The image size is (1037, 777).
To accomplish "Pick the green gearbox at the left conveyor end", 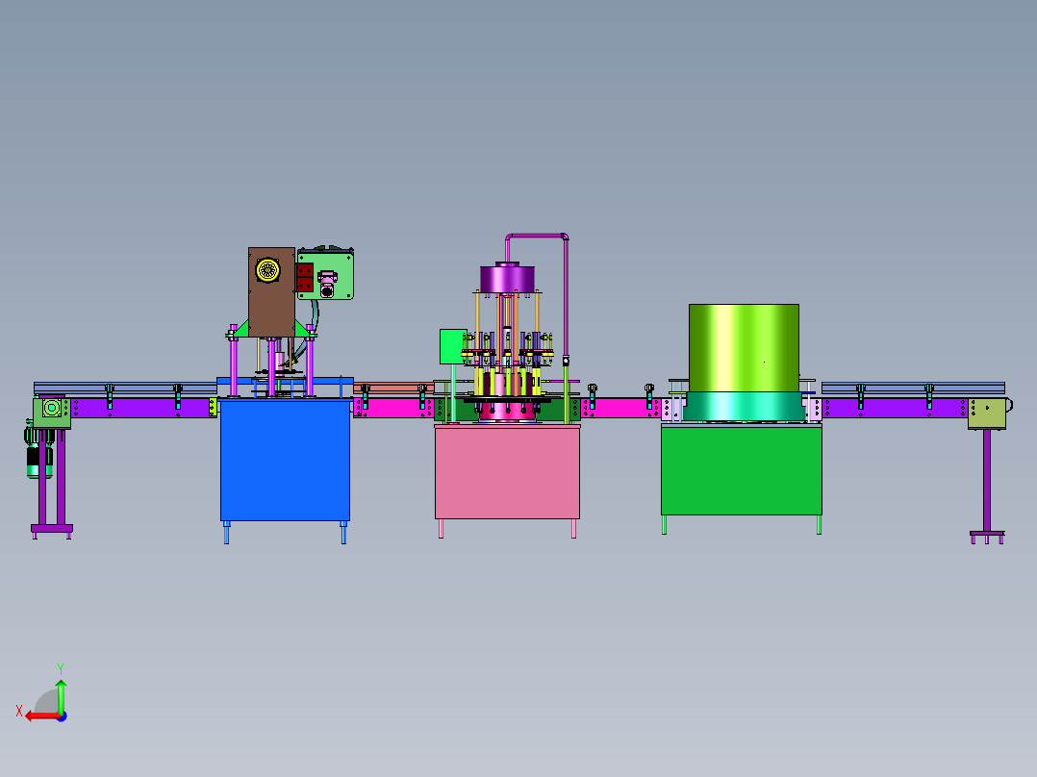I will coord(52,413).
